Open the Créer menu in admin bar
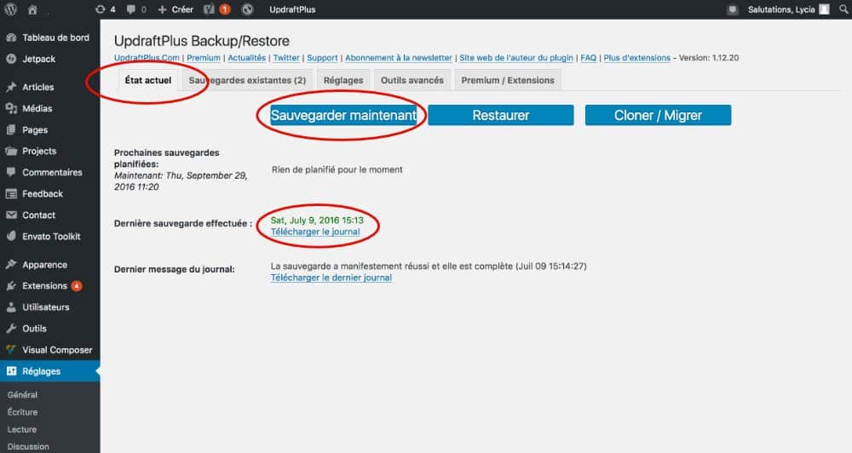The width and height of the screenshot is (852, 453). coord(176,9)
